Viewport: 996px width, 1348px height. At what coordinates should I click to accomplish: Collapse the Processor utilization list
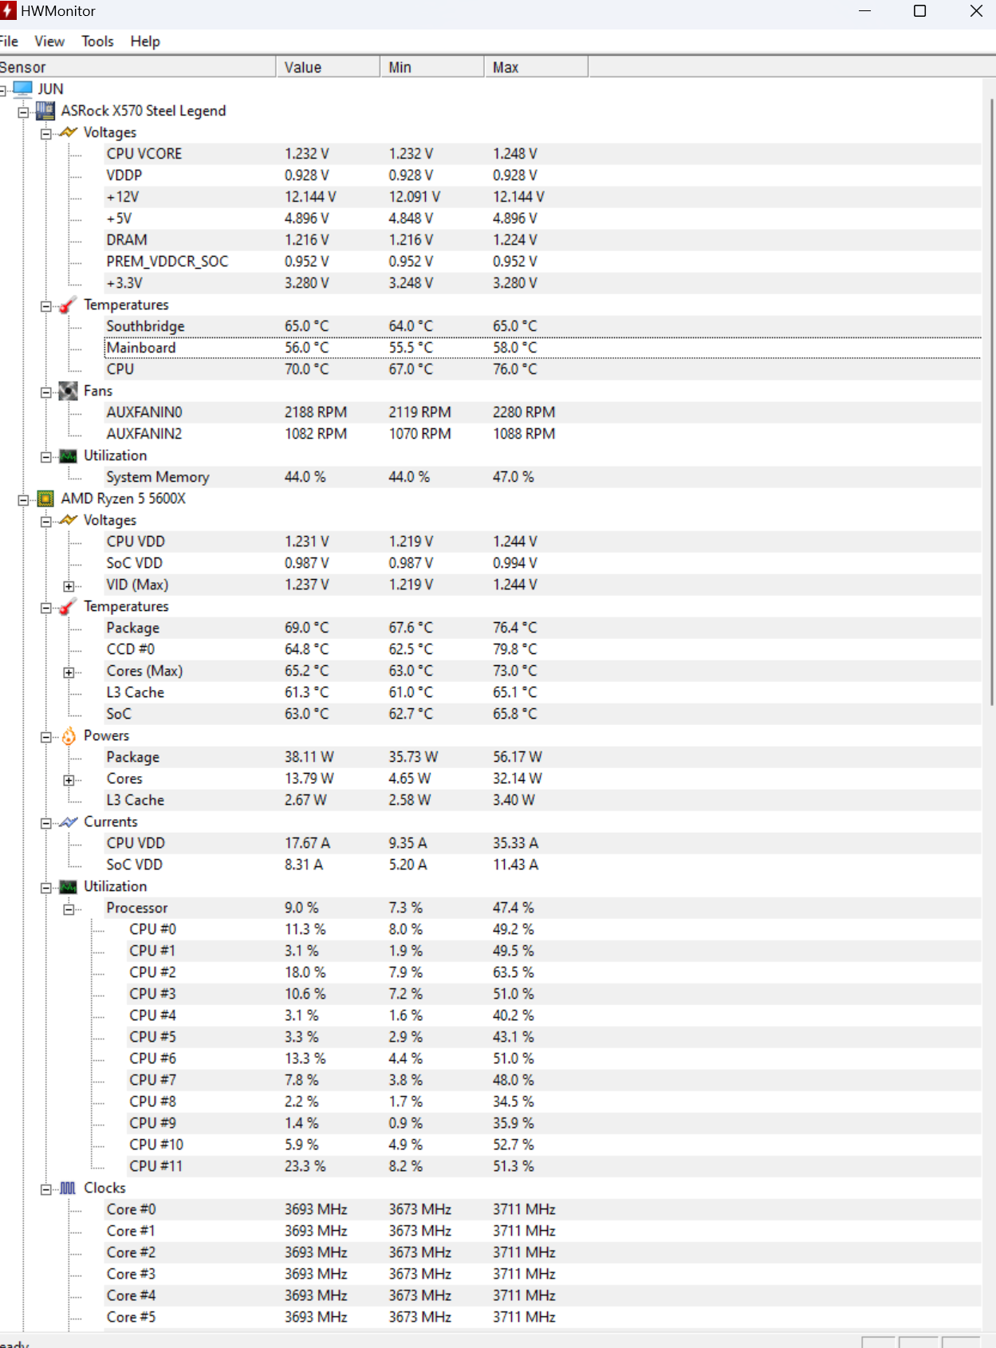coord(69,909)
